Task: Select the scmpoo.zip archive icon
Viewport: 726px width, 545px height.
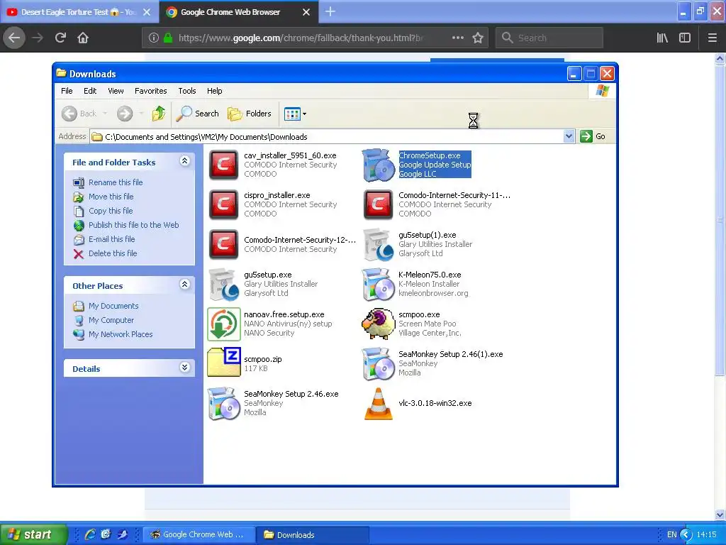Action: (223, 363)
